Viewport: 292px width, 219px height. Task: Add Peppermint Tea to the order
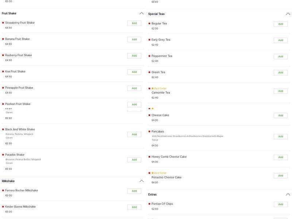point(281,57)
